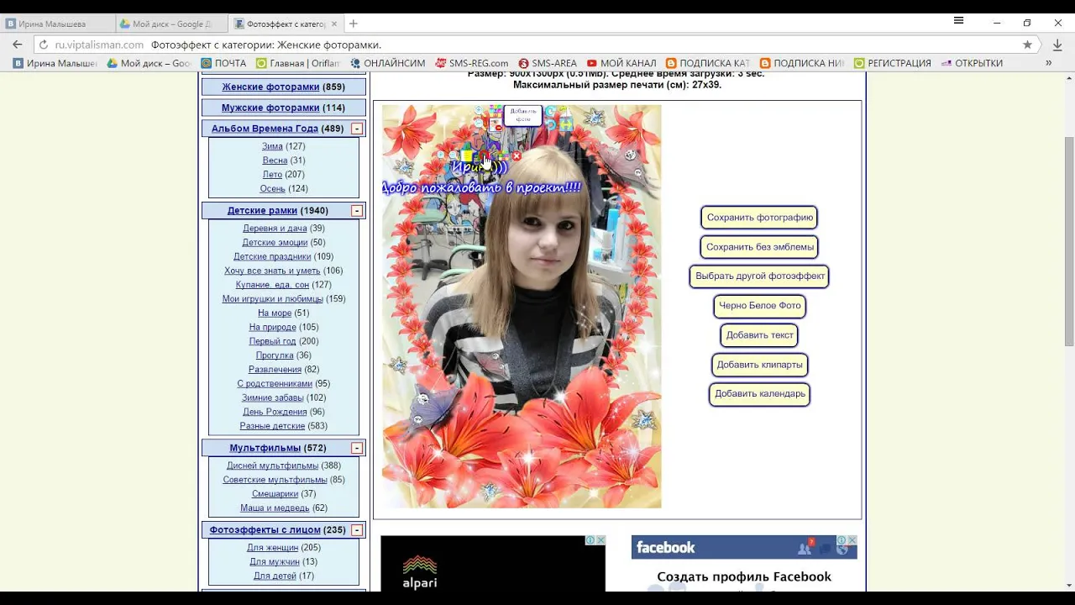Image resolution: width=1075 pixels, height=605 pixels.
Task: Open Осень subcategory link
Action: coord(273,189)
